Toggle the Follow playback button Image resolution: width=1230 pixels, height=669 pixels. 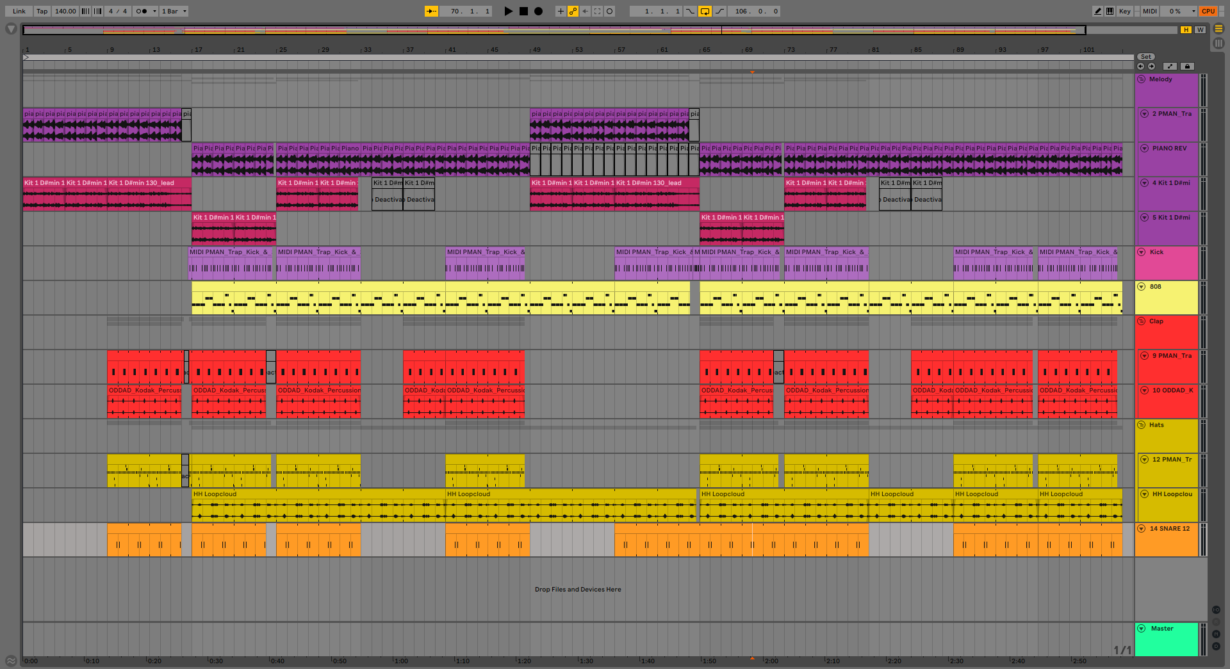[431, 11]
